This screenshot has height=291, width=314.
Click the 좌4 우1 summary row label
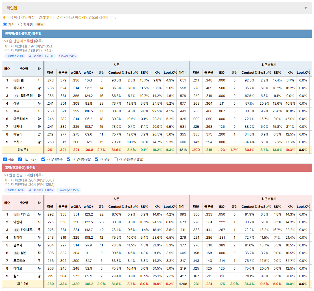23,150
